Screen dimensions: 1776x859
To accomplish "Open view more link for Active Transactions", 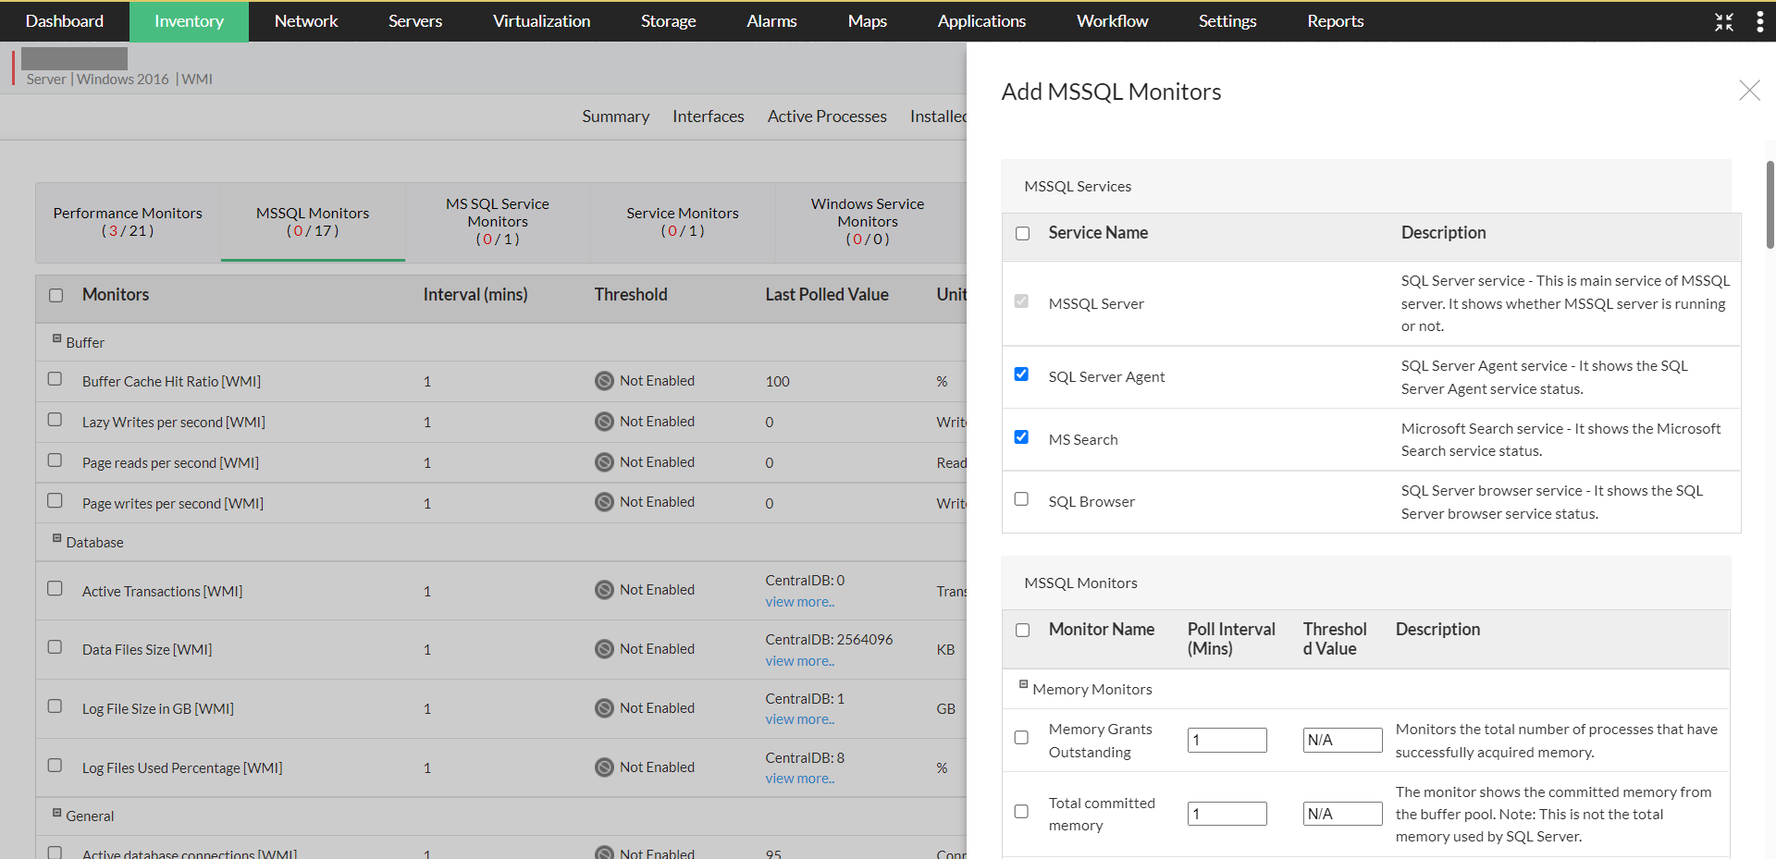I will (x=799, y=602).
